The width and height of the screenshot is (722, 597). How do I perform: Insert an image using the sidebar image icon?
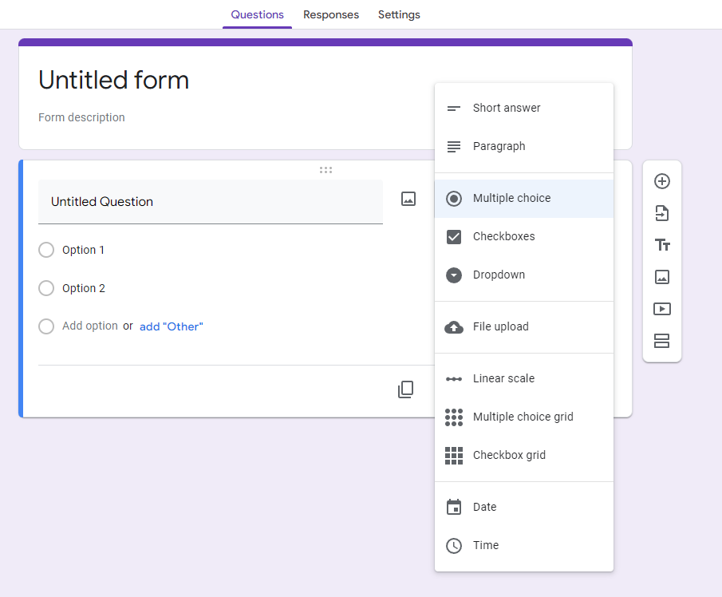662,277
